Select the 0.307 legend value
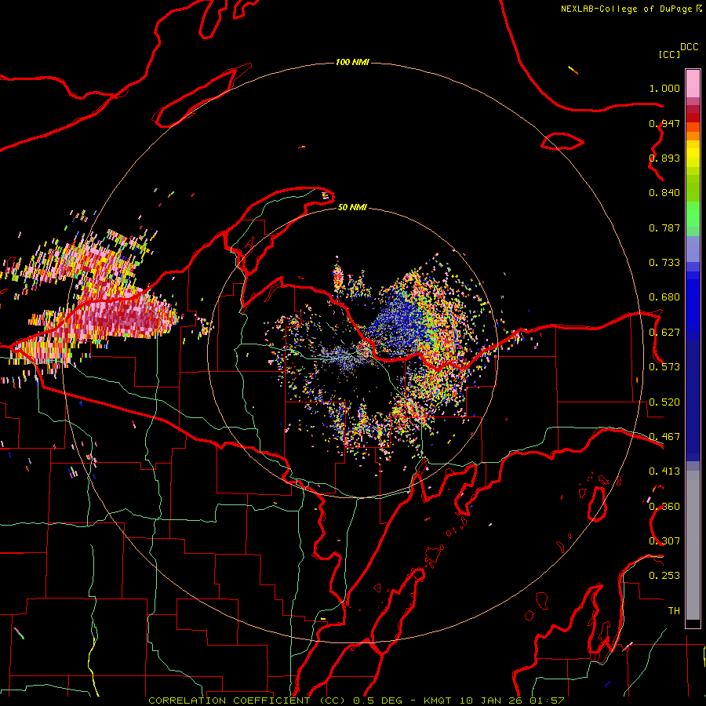706x706 pixels. (664, 541)
